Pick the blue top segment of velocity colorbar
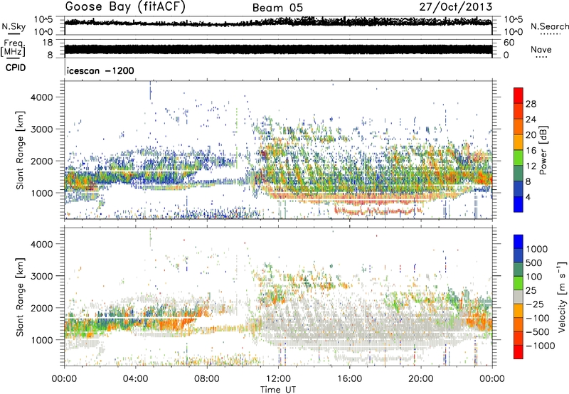Screen dimensions: 569x394 click(519, 242)
